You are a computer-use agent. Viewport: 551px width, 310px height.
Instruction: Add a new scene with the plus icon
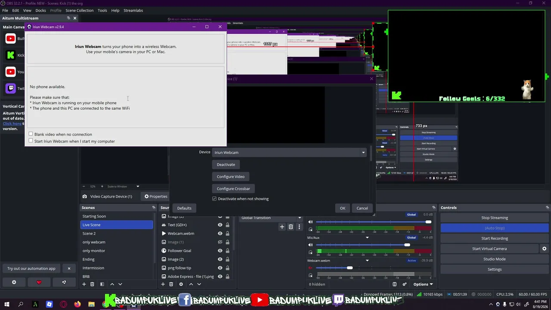click(x=84, y=284)
